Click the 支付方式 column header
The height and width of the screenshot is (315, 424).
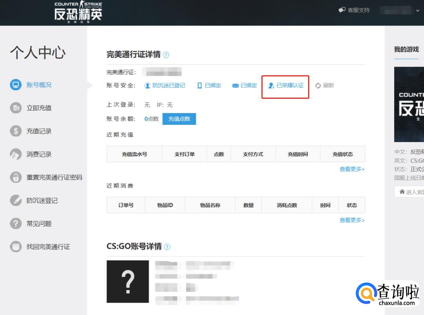(253, 154)
